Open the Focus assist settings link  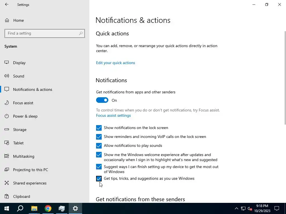pos(113,116)
